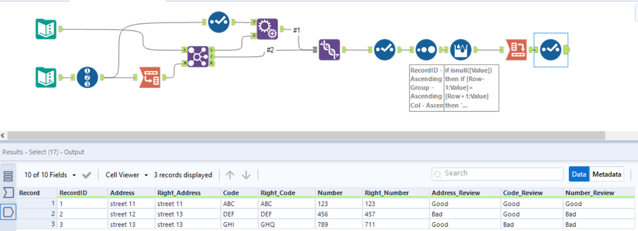The height and width of the screenshot is (231, 638).
Task: Click the Record column header
Action: [37, 193]
